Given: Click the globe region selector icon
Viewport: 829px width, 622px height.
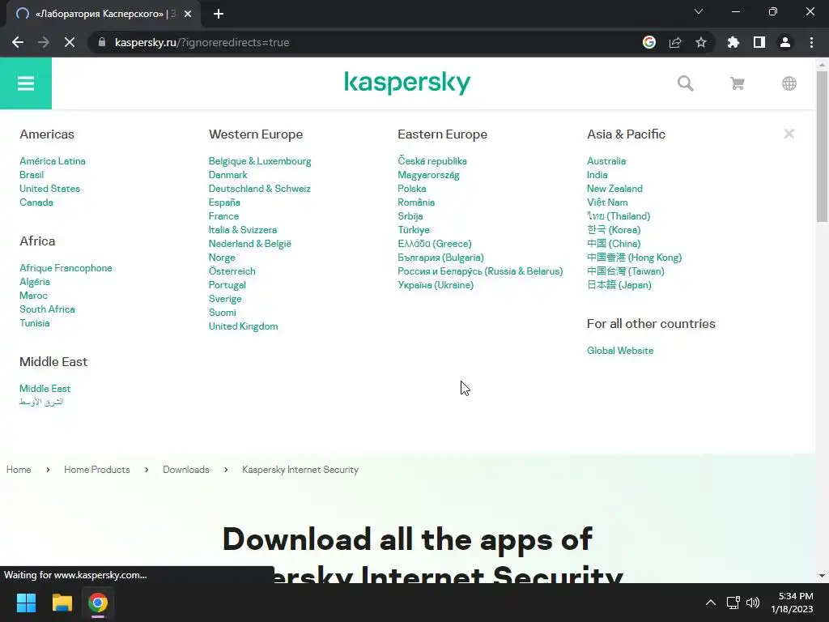Looking at the screenshot, I should 789,83.
